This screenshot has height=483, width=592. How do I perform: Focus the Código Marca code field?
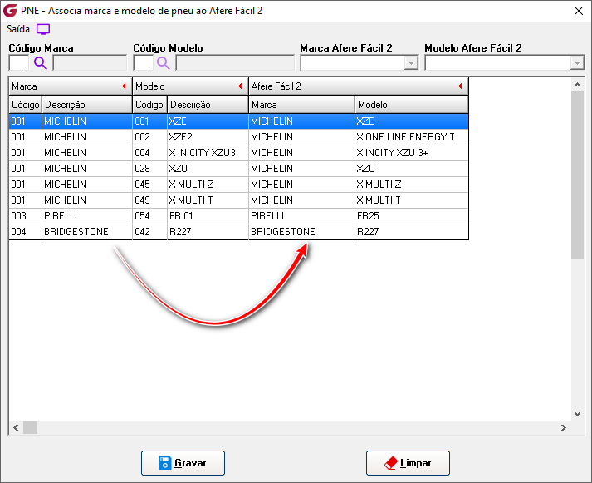click(19, 62)
